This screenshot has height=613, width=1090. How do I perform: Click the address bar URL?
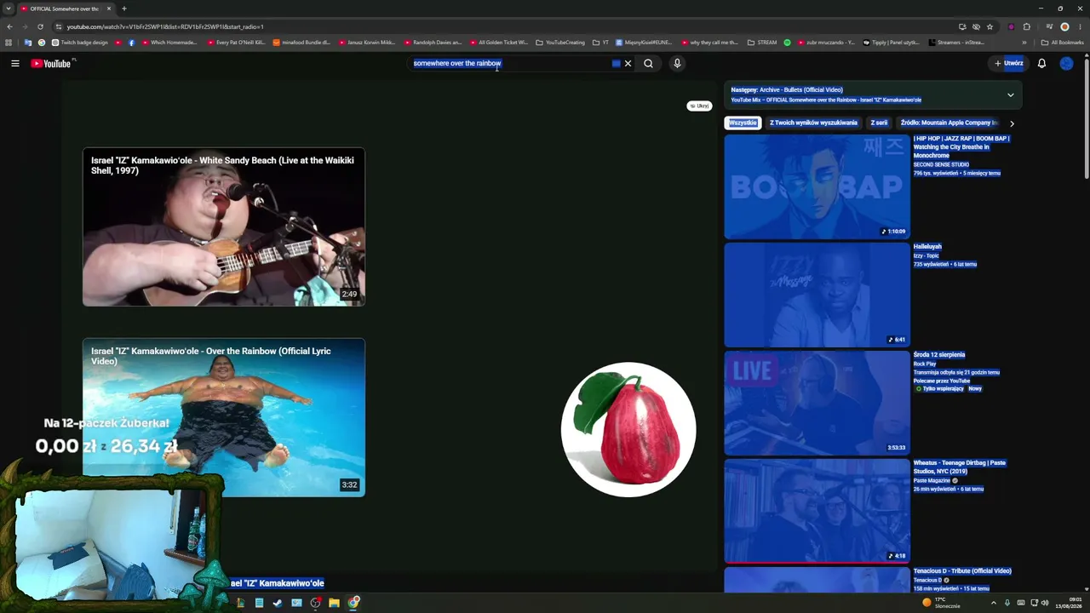point(165,26)
